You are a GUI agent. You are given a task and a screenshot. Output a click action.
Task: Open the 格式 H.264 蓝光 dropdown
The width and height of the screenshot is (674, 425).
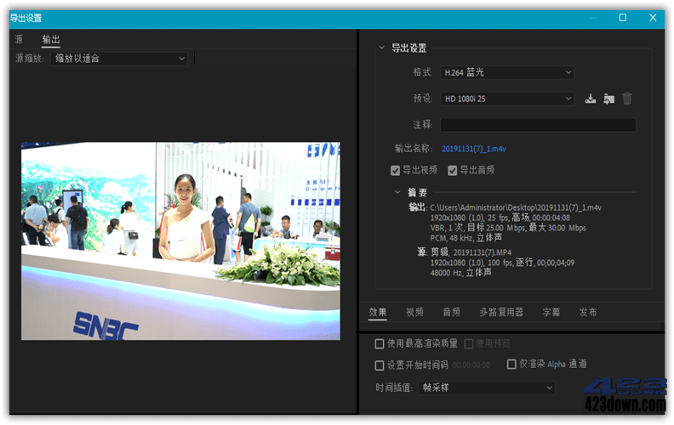coord(507,73)
